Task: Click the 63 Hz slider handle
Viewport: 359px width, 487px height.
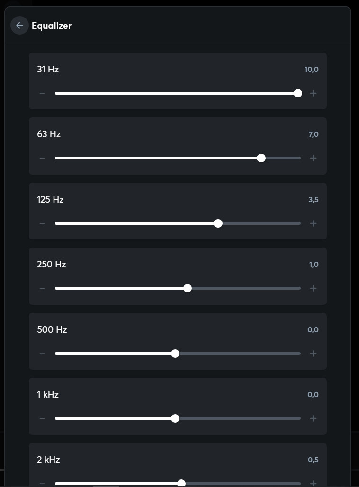Action: point(261,158)
